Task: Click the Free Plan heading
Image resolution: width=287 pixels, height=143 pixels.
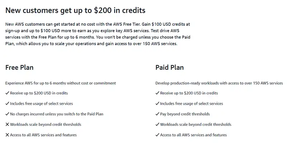Action: coord(19,67)
